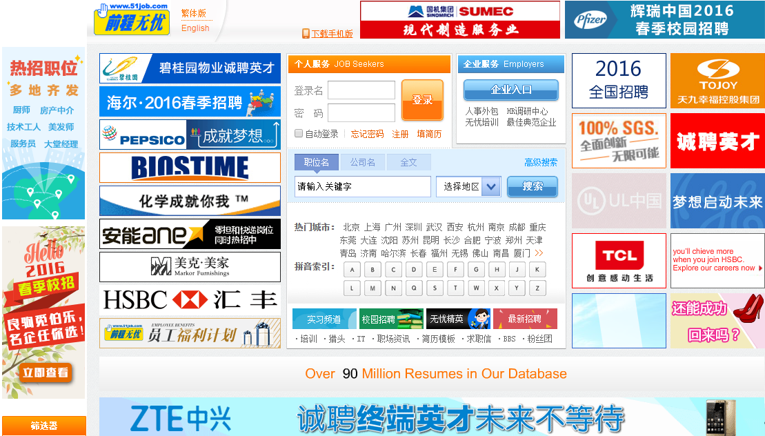Open the 最佳典范企业 link
Viewport: 765px width, 436px height.
click(531, 122)
